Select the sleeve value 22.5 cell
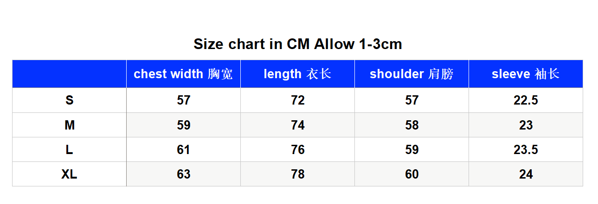 526,100
